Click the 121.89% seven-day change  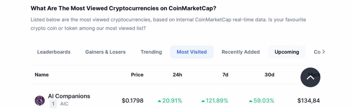pyautogui.click(x=214, y=101)
